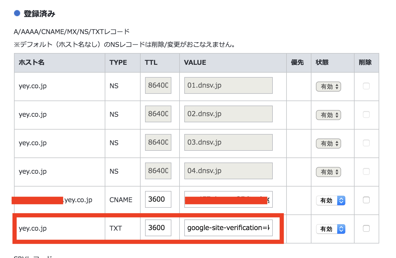Expand status selector for 02.dnsv.jp row
Screen dimensions: 396x258
[x=329, y=115]
